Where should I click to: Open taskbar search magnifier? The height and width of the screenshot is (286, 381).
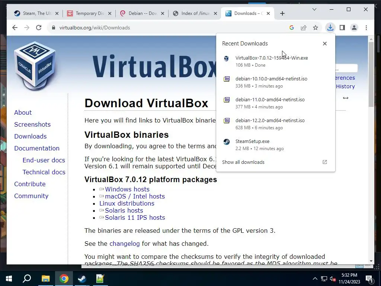[x=27, y=278]
